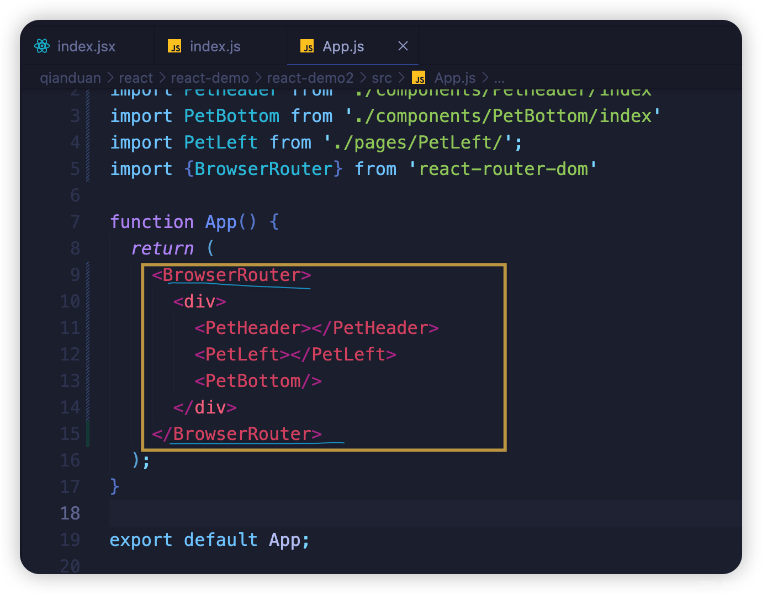Click line number 7 in gutter
The width and height of the screenshot is (762, 594).
[x=75, y=222]
